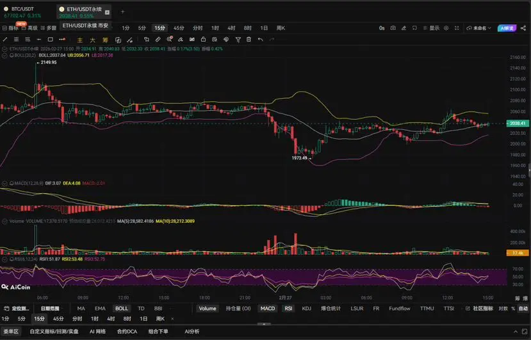Open the 委单区 bottom tab

coord(11,331)
